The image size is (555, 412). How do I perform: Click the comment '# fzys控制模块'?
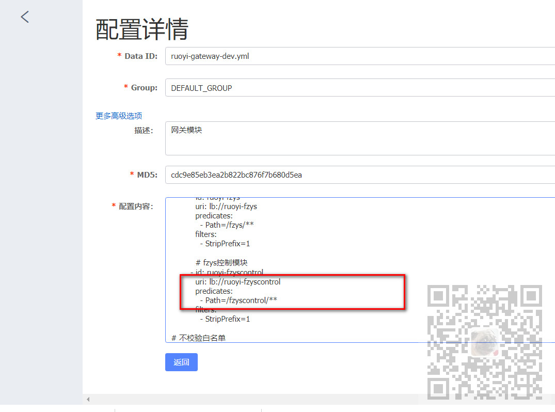click(x=221, y=263)
